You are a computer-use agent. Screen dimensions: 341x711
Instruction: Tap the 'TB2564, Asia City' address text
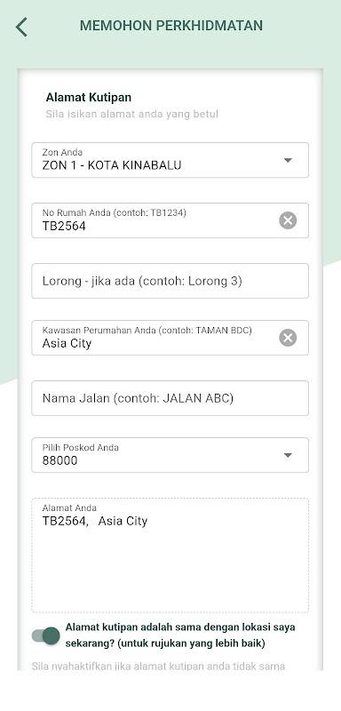pyautogui.click(x=95, y=521)
